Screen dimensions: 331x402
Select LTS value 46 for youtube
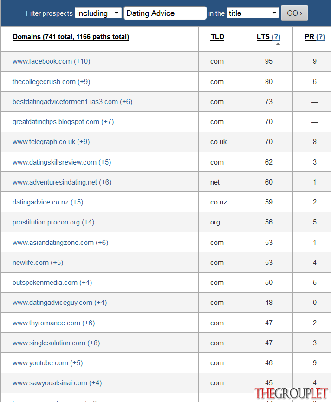[268, 363]
